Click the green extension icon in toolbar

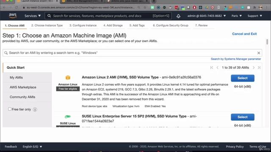152,8
